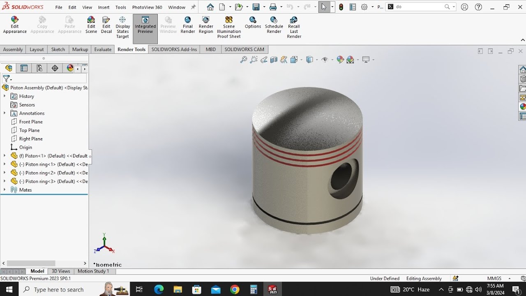Click Recall Last Render
526x296 pixels.
tap(294, 28)
